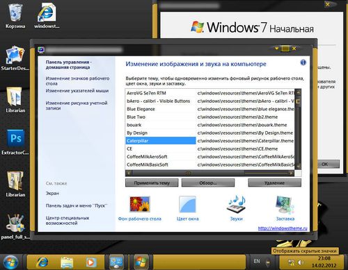Open the Цвет окна window color icon
Viewport: 348px width, 270px height.
[187, 204]
